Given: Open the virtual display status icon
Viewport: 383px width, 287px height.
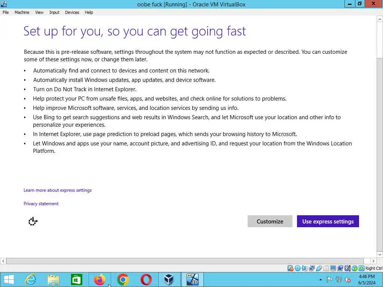Looking at the screenshot, I should 333,268.
